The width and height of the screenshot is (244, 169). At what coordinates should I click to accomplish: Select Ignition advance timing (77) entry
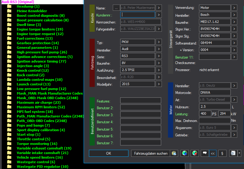click(x=41, y=61)
